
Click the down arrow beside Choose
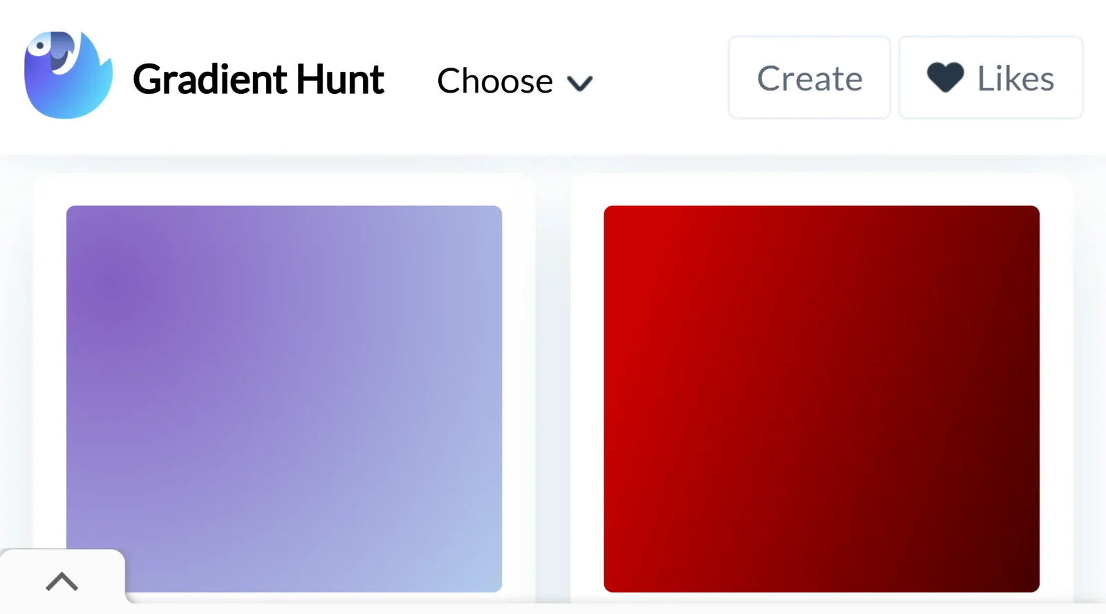click(579, 84)
